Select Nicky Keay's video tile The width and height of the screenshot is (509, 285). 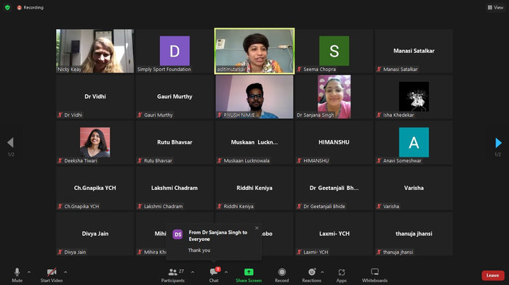[x=95, y=51]
